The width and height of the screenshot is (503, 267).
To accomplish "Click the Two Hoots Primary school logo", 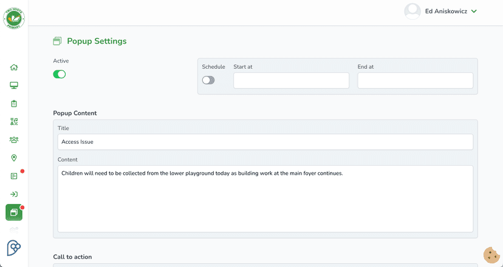I will point(14,19).
